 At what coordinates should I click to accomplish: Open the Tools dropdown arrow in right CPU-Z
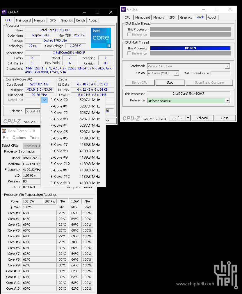(x=188, y=118)
